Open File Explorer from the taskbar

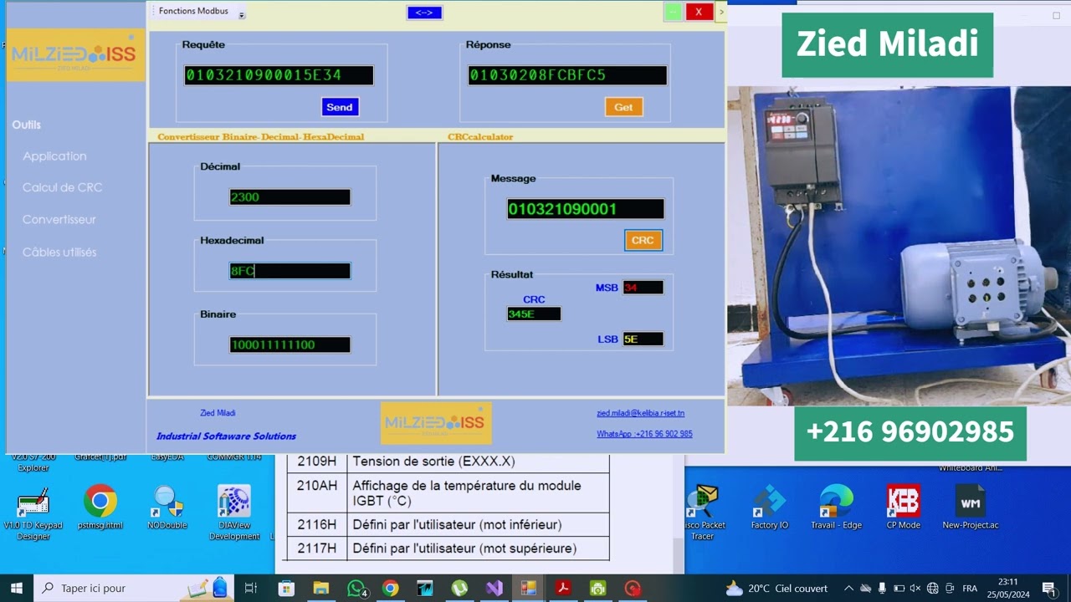[x=320, y=588]
